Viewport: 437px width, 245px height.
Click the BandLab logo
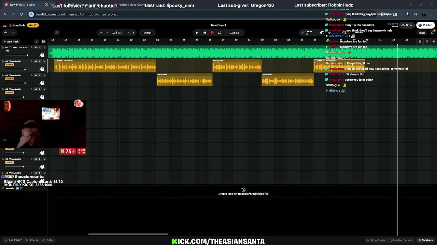[x=17, y=25]
